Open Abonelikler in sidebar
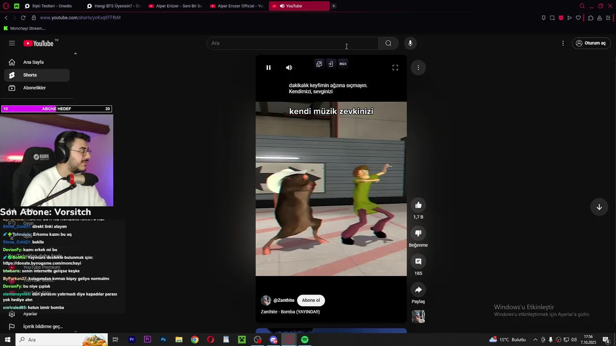 click(x=37, y=88)
